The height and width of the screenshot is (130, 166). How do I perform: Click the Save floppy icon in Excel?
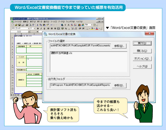coord(19,25)
